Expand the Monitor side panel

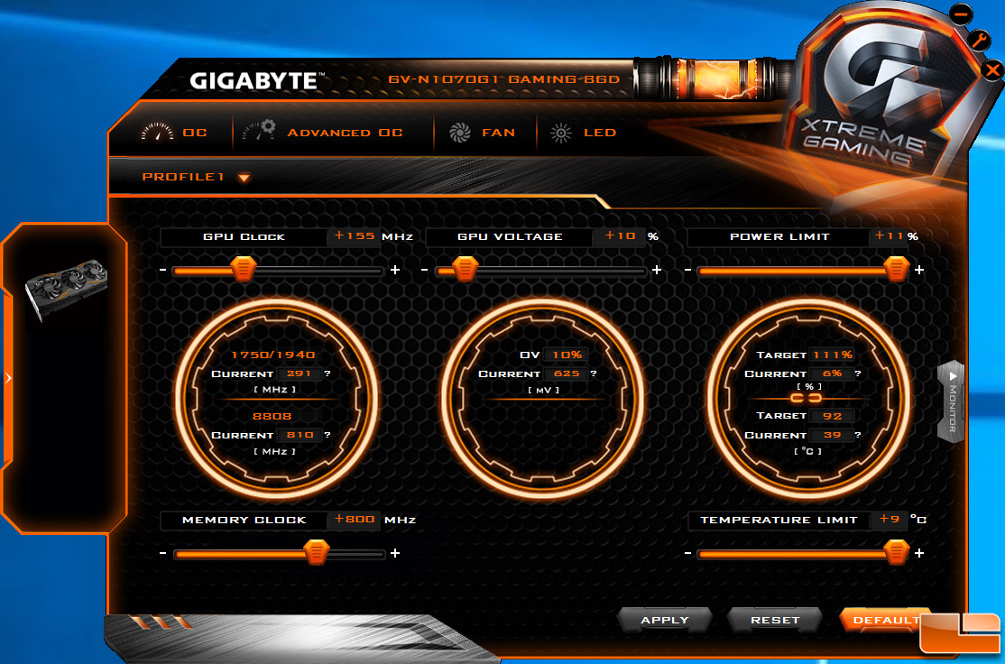pyautogui.click(x=952, y=401)
